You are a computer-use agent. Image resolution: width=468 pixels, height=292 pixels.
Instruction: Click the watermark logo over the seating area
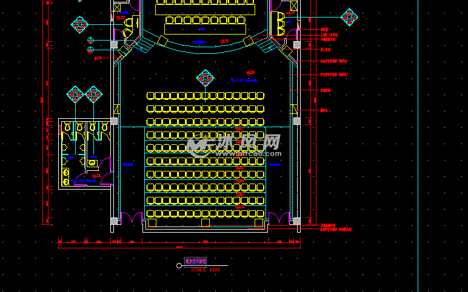[233, 144]
